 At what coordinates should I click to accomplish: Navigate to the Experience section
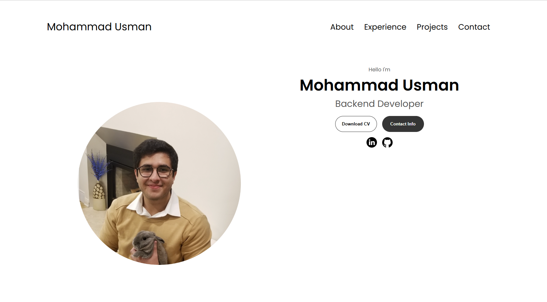coord(385,27)
